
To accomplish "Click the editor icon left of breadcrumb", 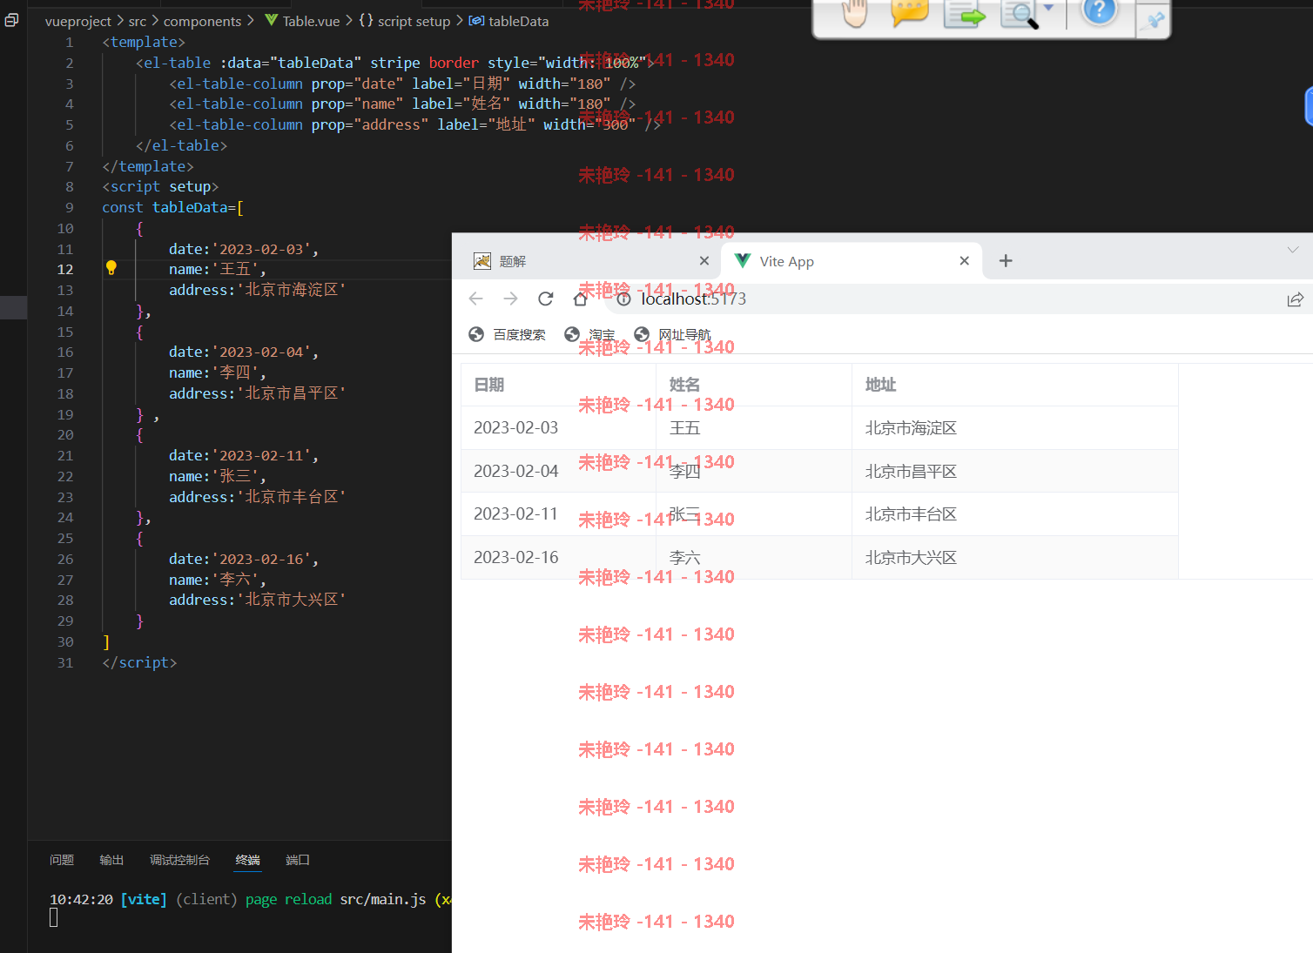I will click(11, 20).
